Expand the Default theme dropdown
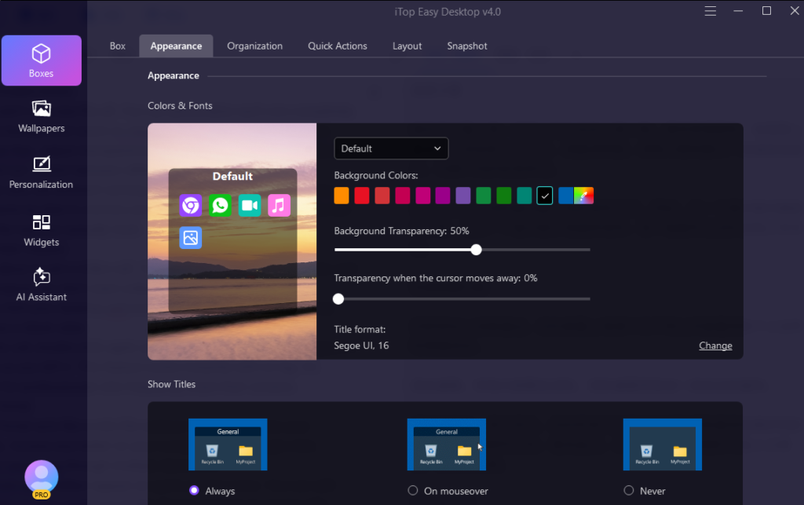This screenshot has height=505, width=804. [x=391, y=148]
